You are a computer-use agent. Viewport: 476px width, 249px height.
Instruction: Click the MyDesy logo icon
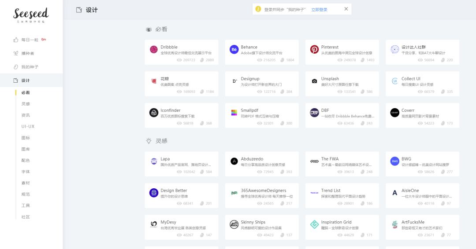click(x=154, y=224)
